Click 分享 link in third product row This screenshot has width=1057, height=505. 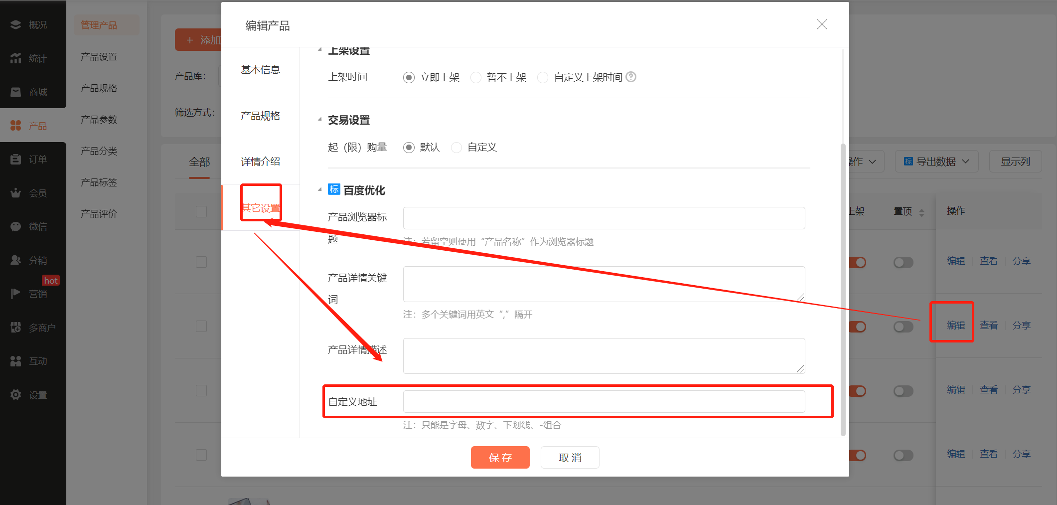1021,389
